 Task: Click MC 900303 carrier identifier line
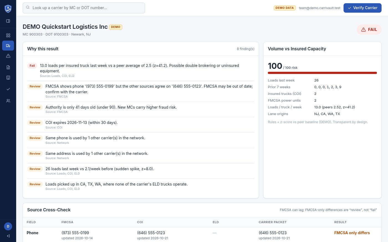pyautogui.click(x=57, y=34)
